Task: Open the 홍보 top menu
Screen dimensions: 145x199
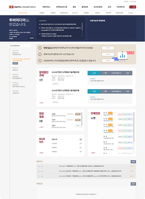Action: coord(74,7)
